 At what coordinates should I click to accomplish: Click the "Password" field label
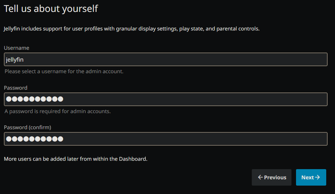coord(15,88)
